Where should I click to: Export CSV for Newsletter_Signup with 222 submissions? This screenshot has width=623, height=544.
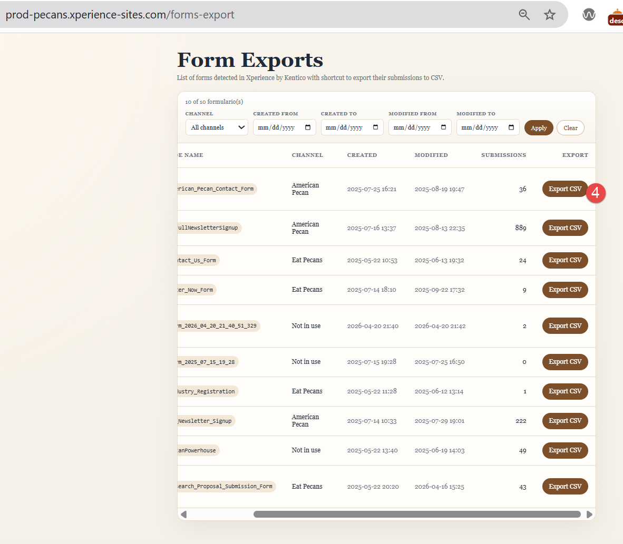(x=565, y=421)
